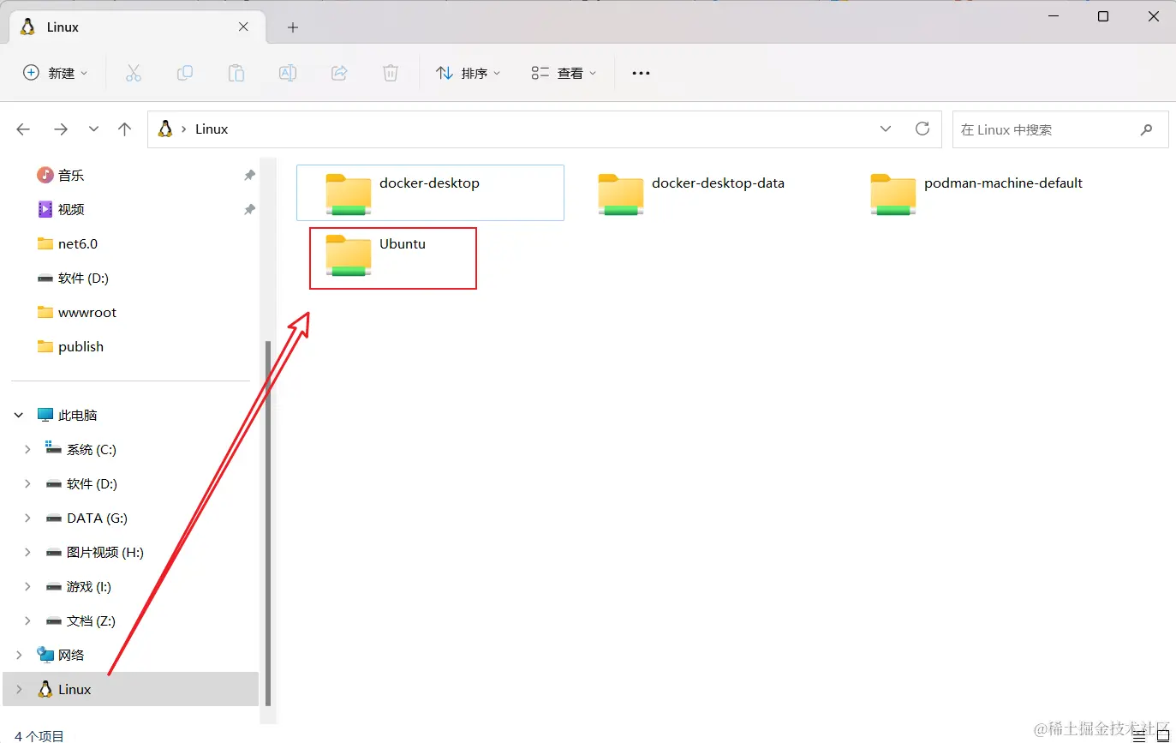This screenshot has height=743, width=1176.
Task: Select 系统 (C:) drive
Action: click(81, 450)
